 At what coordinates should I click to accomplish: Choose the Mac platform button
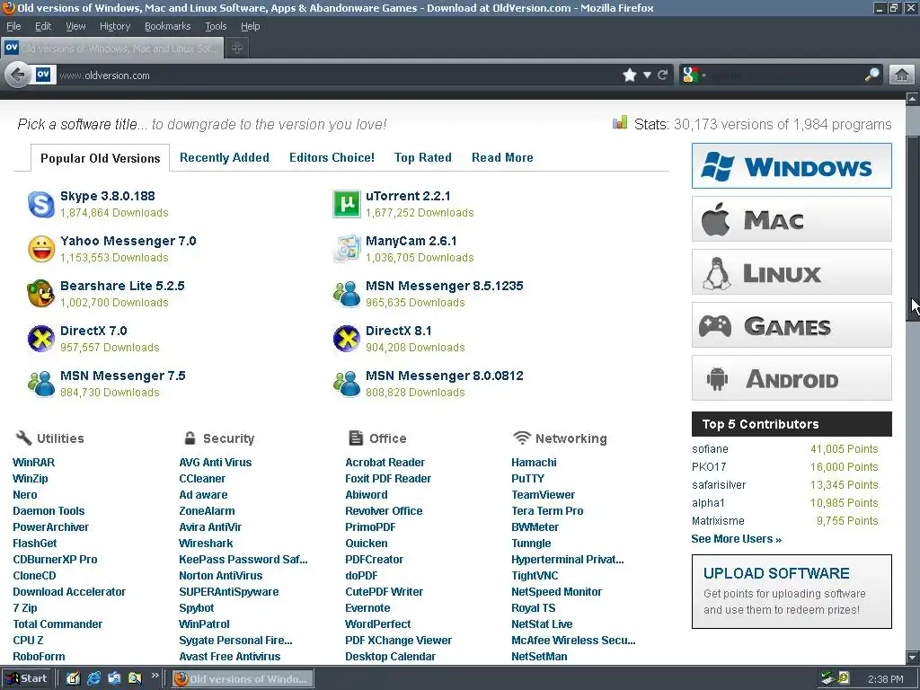coord(792,219)
